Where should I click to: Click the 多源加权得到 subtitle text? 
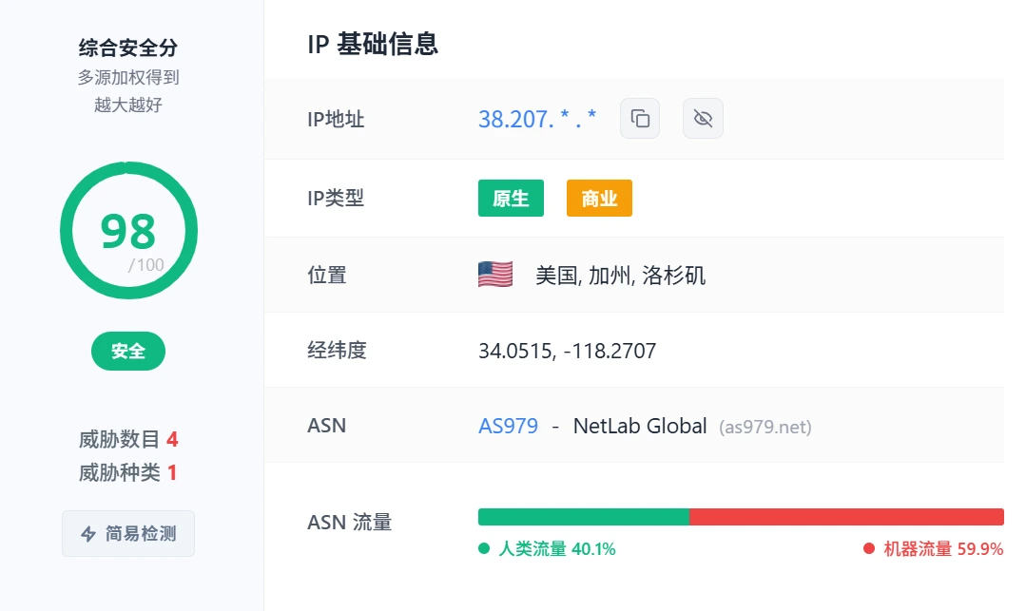pyautogui.click(x=128, y=77)
